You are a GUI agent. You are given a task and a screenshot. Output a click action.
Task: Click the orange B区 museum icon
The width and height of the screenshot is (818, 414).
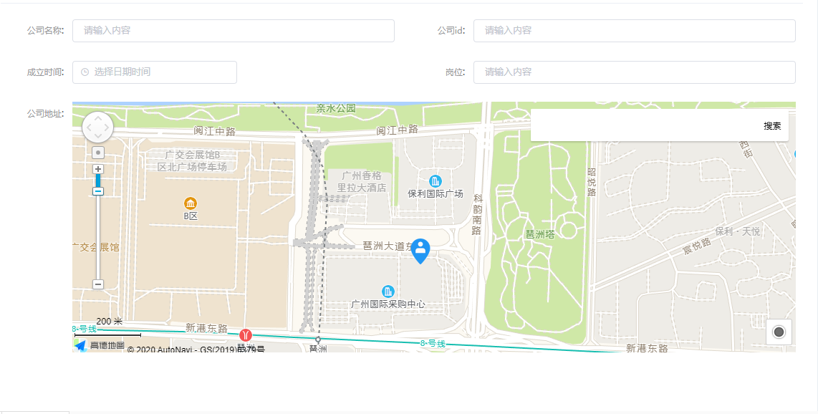(191, 203)
